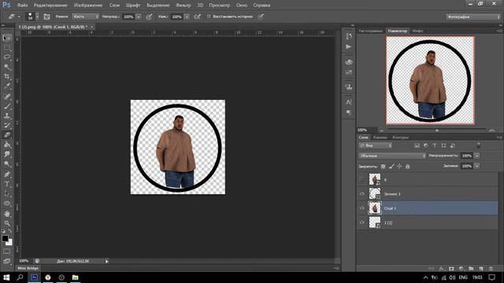The height and width of the screenshot is (283, 504).
Task: Open the Редактирование menu
Action: (x=50, y=6)
